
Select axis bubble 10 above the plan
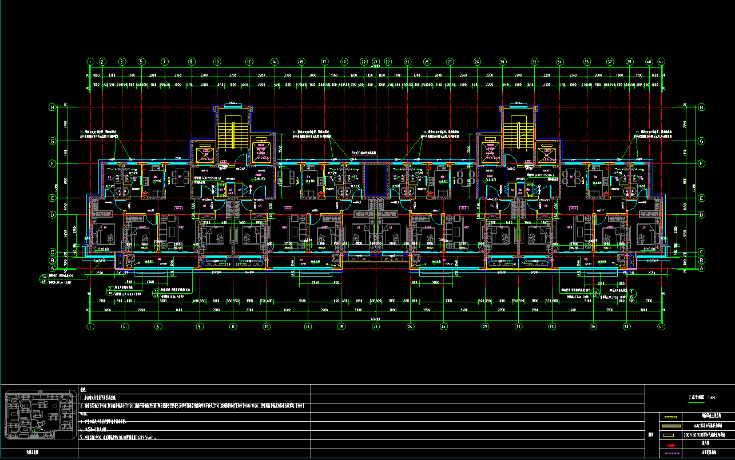[217, 61]
